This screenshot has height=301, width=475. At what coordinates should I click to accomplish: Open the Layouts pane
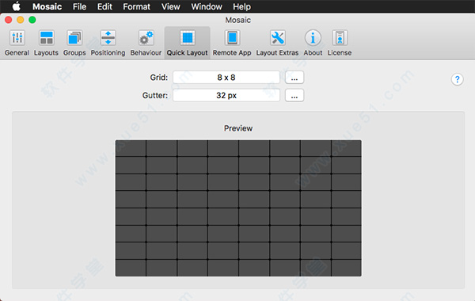pyautogui.click(x=46, y=43)
